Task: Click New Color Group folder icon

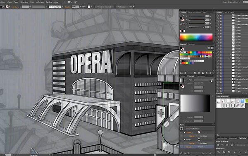Action: [203, 73]
